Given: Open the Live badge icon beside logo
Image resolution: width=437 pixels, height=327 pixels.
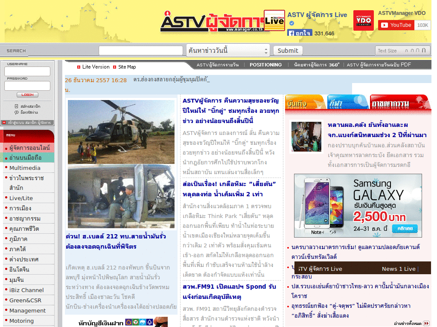Looking at the screenshot, I should pos(274,20).
